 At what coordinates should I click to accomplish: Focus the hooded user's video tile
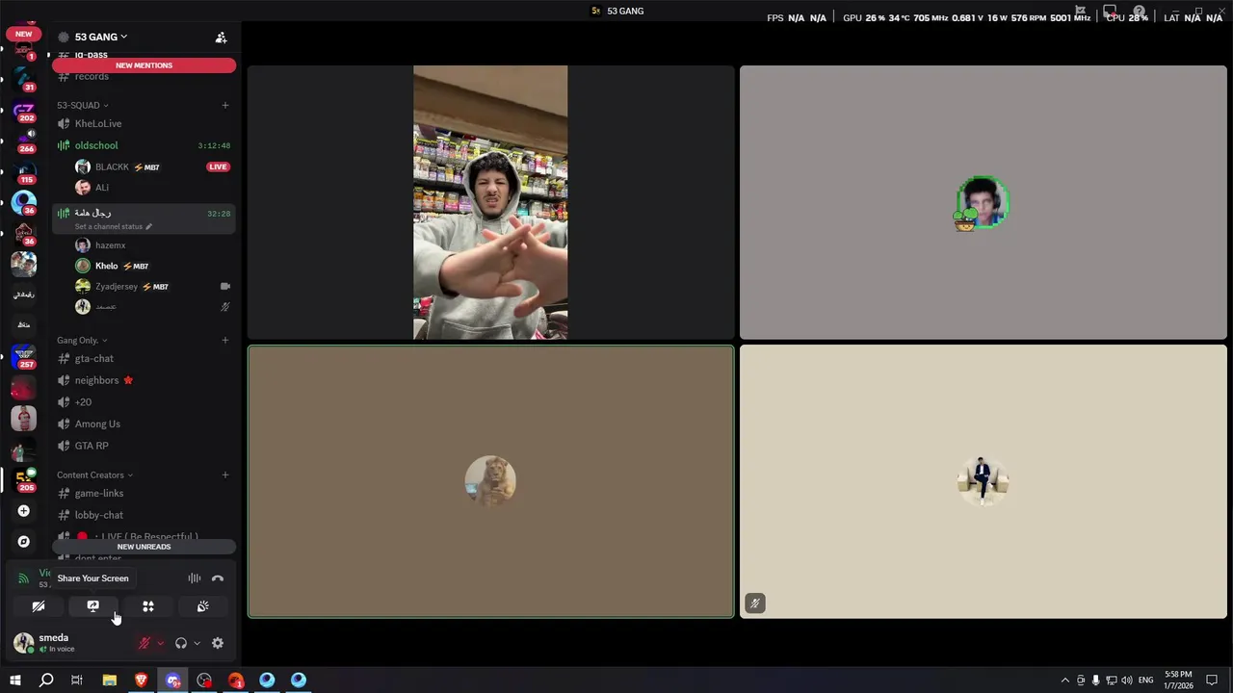490,202
